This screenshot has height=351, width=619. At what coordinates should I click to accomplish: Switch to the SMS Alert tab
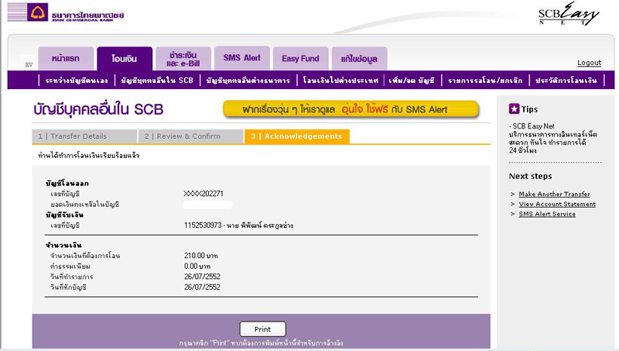(x=242, y=58)
